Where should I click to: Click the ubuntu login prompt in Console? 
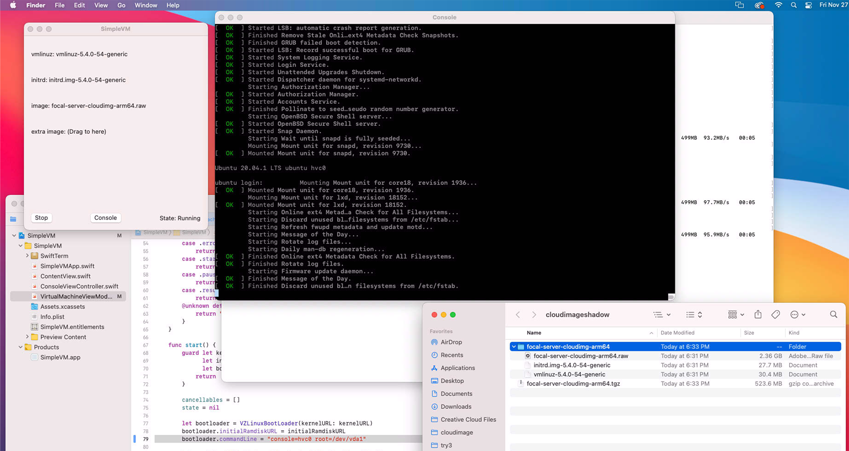point(239,183)
